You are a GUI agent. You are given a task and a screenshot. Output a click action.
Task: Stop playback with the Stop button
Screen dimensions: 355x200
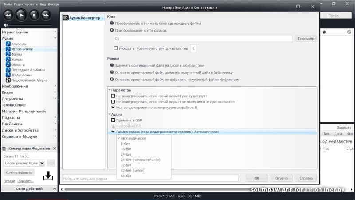34,15
